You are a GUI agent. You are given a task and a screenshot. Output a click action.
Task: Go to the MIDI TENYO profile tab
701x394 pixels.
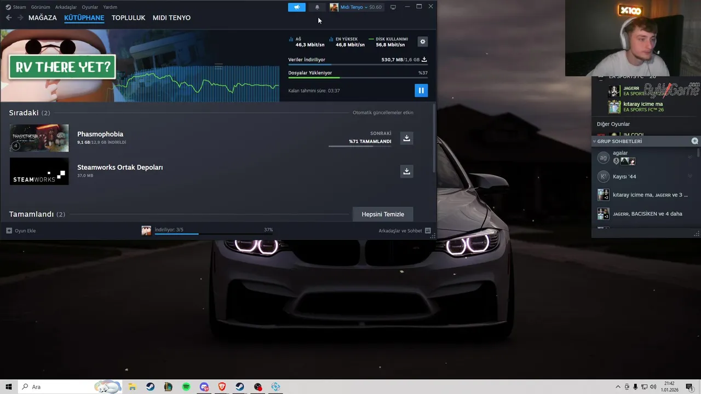tap(171, 18)
